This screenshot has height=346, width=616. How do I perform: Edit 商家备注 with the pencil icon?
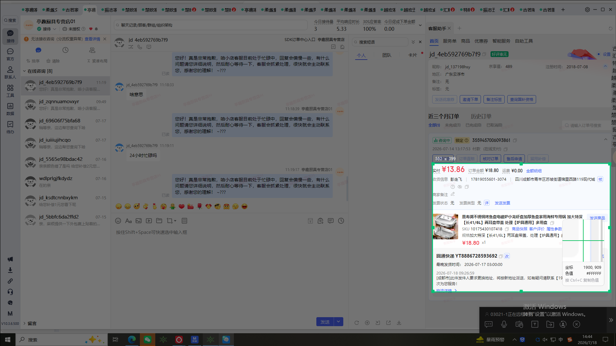coord(453,194)
